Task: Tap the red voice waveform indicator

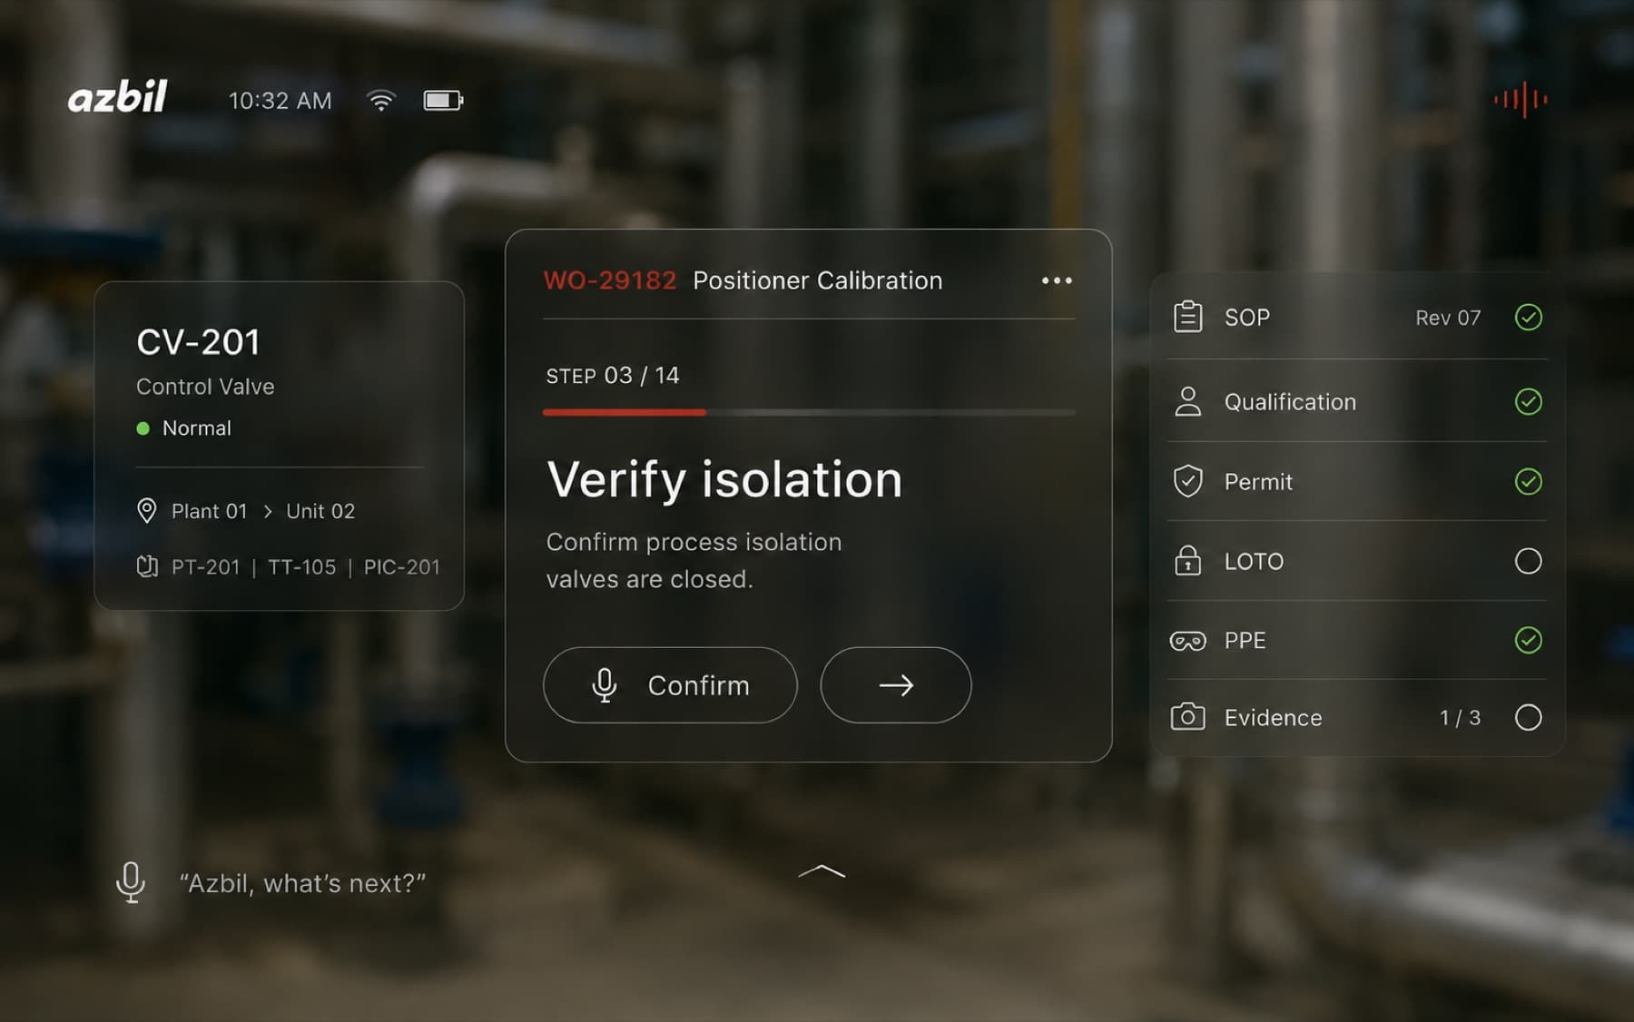Action: [1521, 99]
